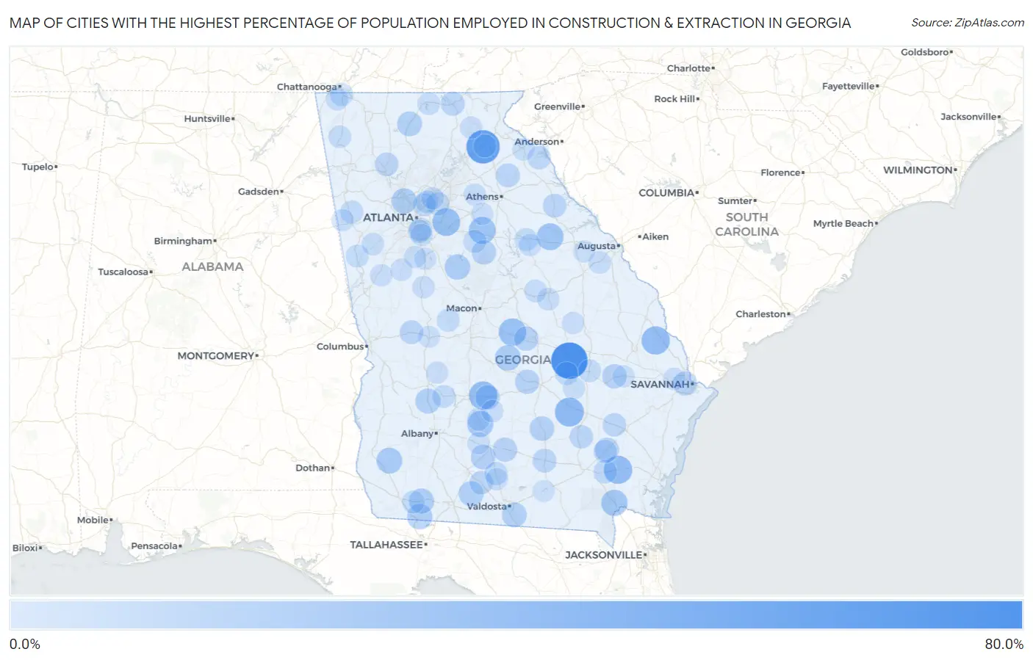Viewport: 1033px width, 660px height.
Task: Select the Mobile label
Action: (x=93, y=520)
